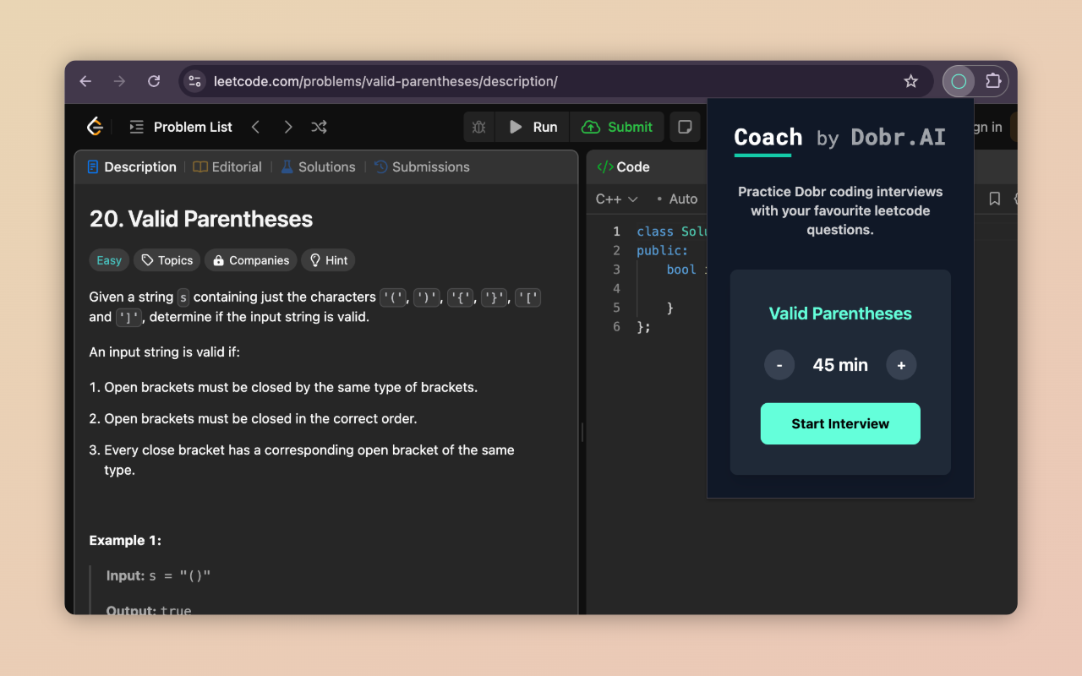Open the LeetCode home logo
Viewport: 1082px width, 676px height.
[x=95, y=126]
